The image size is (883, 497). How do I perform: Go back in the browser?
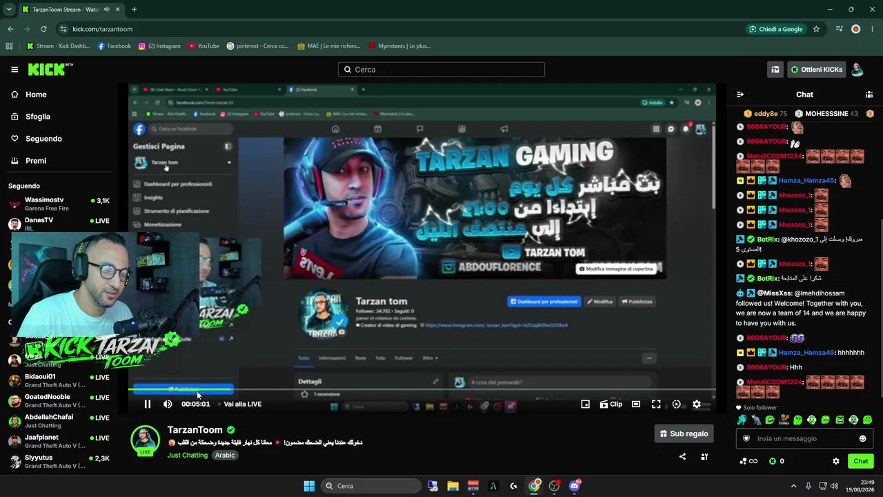tap(10, 29)
